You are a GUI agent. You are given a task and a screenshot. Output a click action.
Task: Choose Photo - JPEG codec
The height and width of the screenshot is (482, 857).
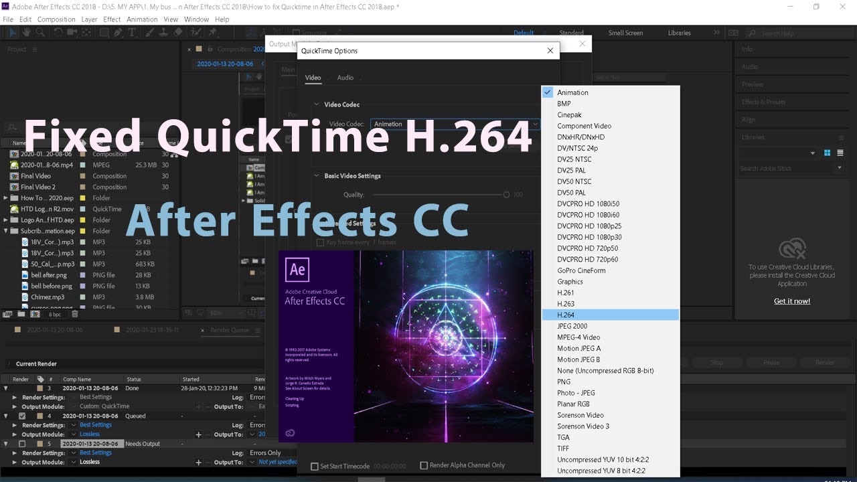(x=611, y=393)
